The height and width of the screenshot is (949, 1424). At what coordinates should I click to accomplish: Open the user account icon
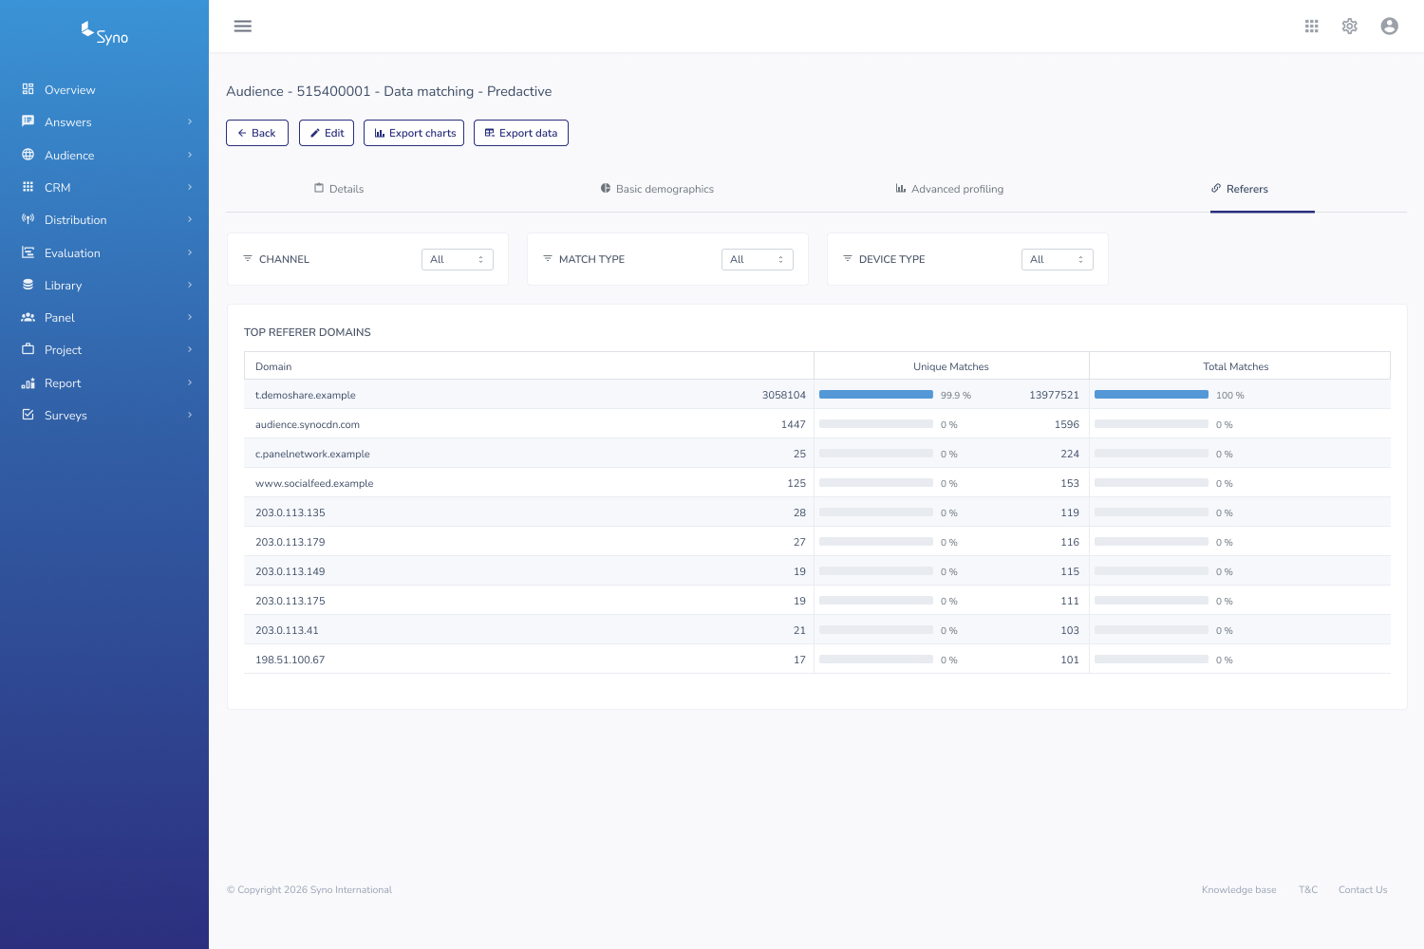(x=1390, y=26)
